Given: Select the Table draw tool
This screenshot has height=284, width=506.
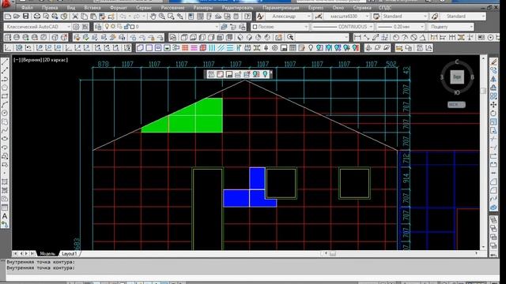Looking at the screenshot, I should [x=5, y=207].
